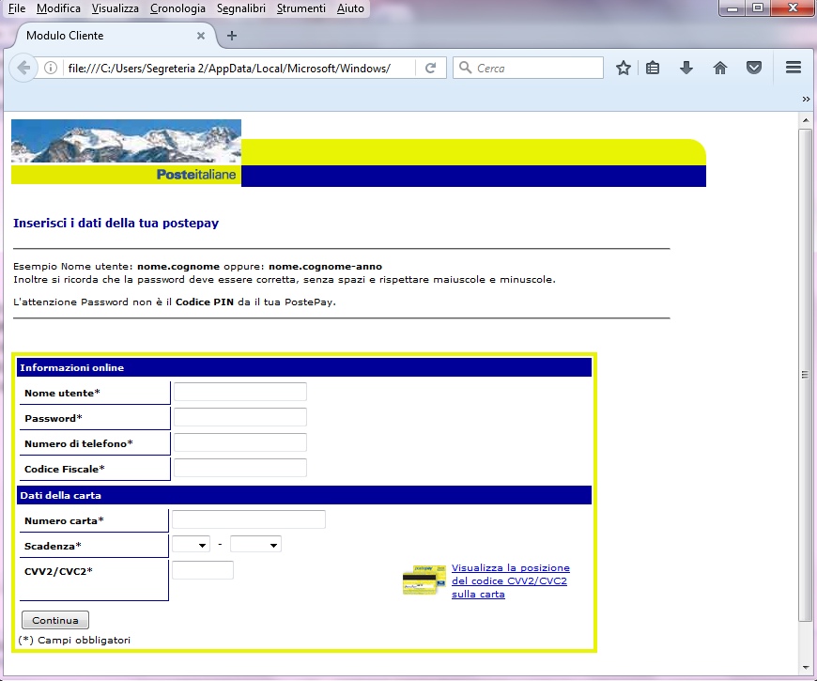Focus the Numero di telefono field
This screenshot has height=681, width=817.
(x=240, y=442)
